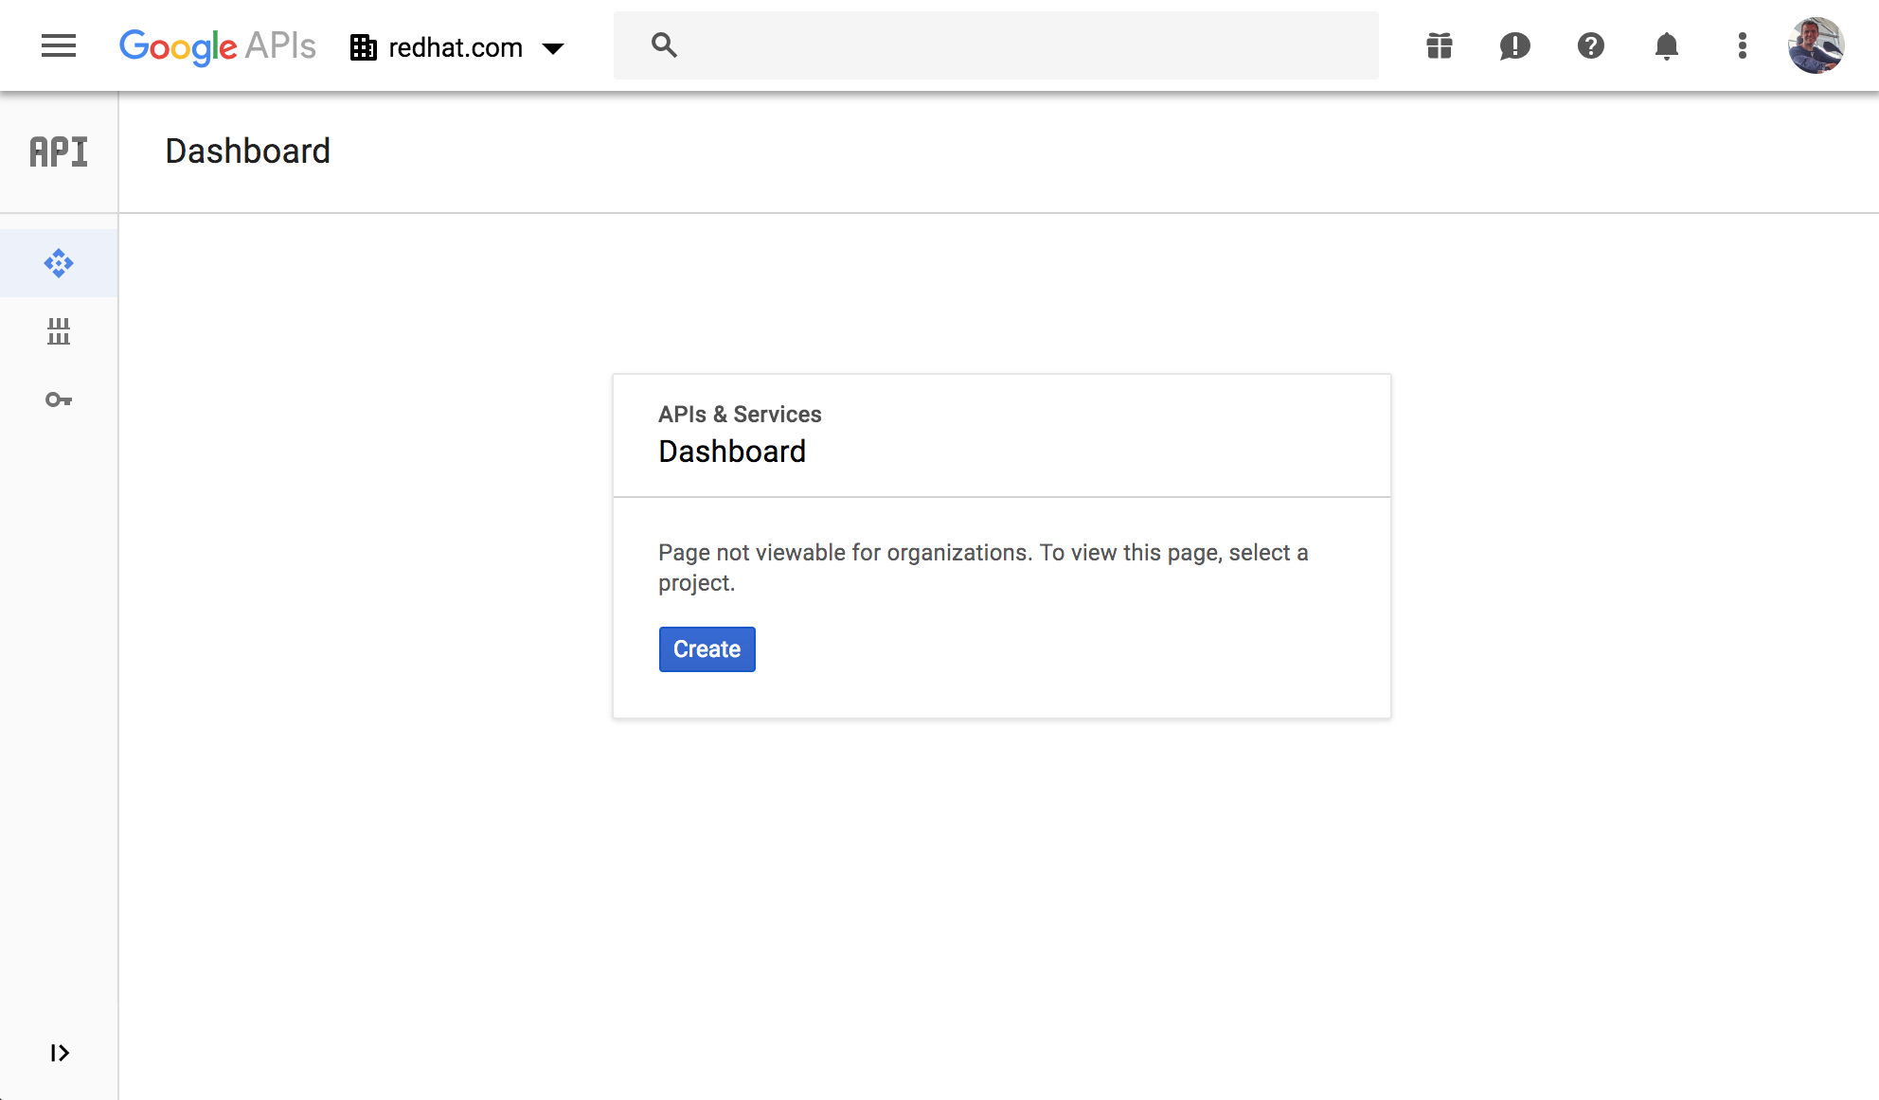Expand the redhat.com selector dropdown arrow
The image size is (1879, 1100).
coord(553,47)
